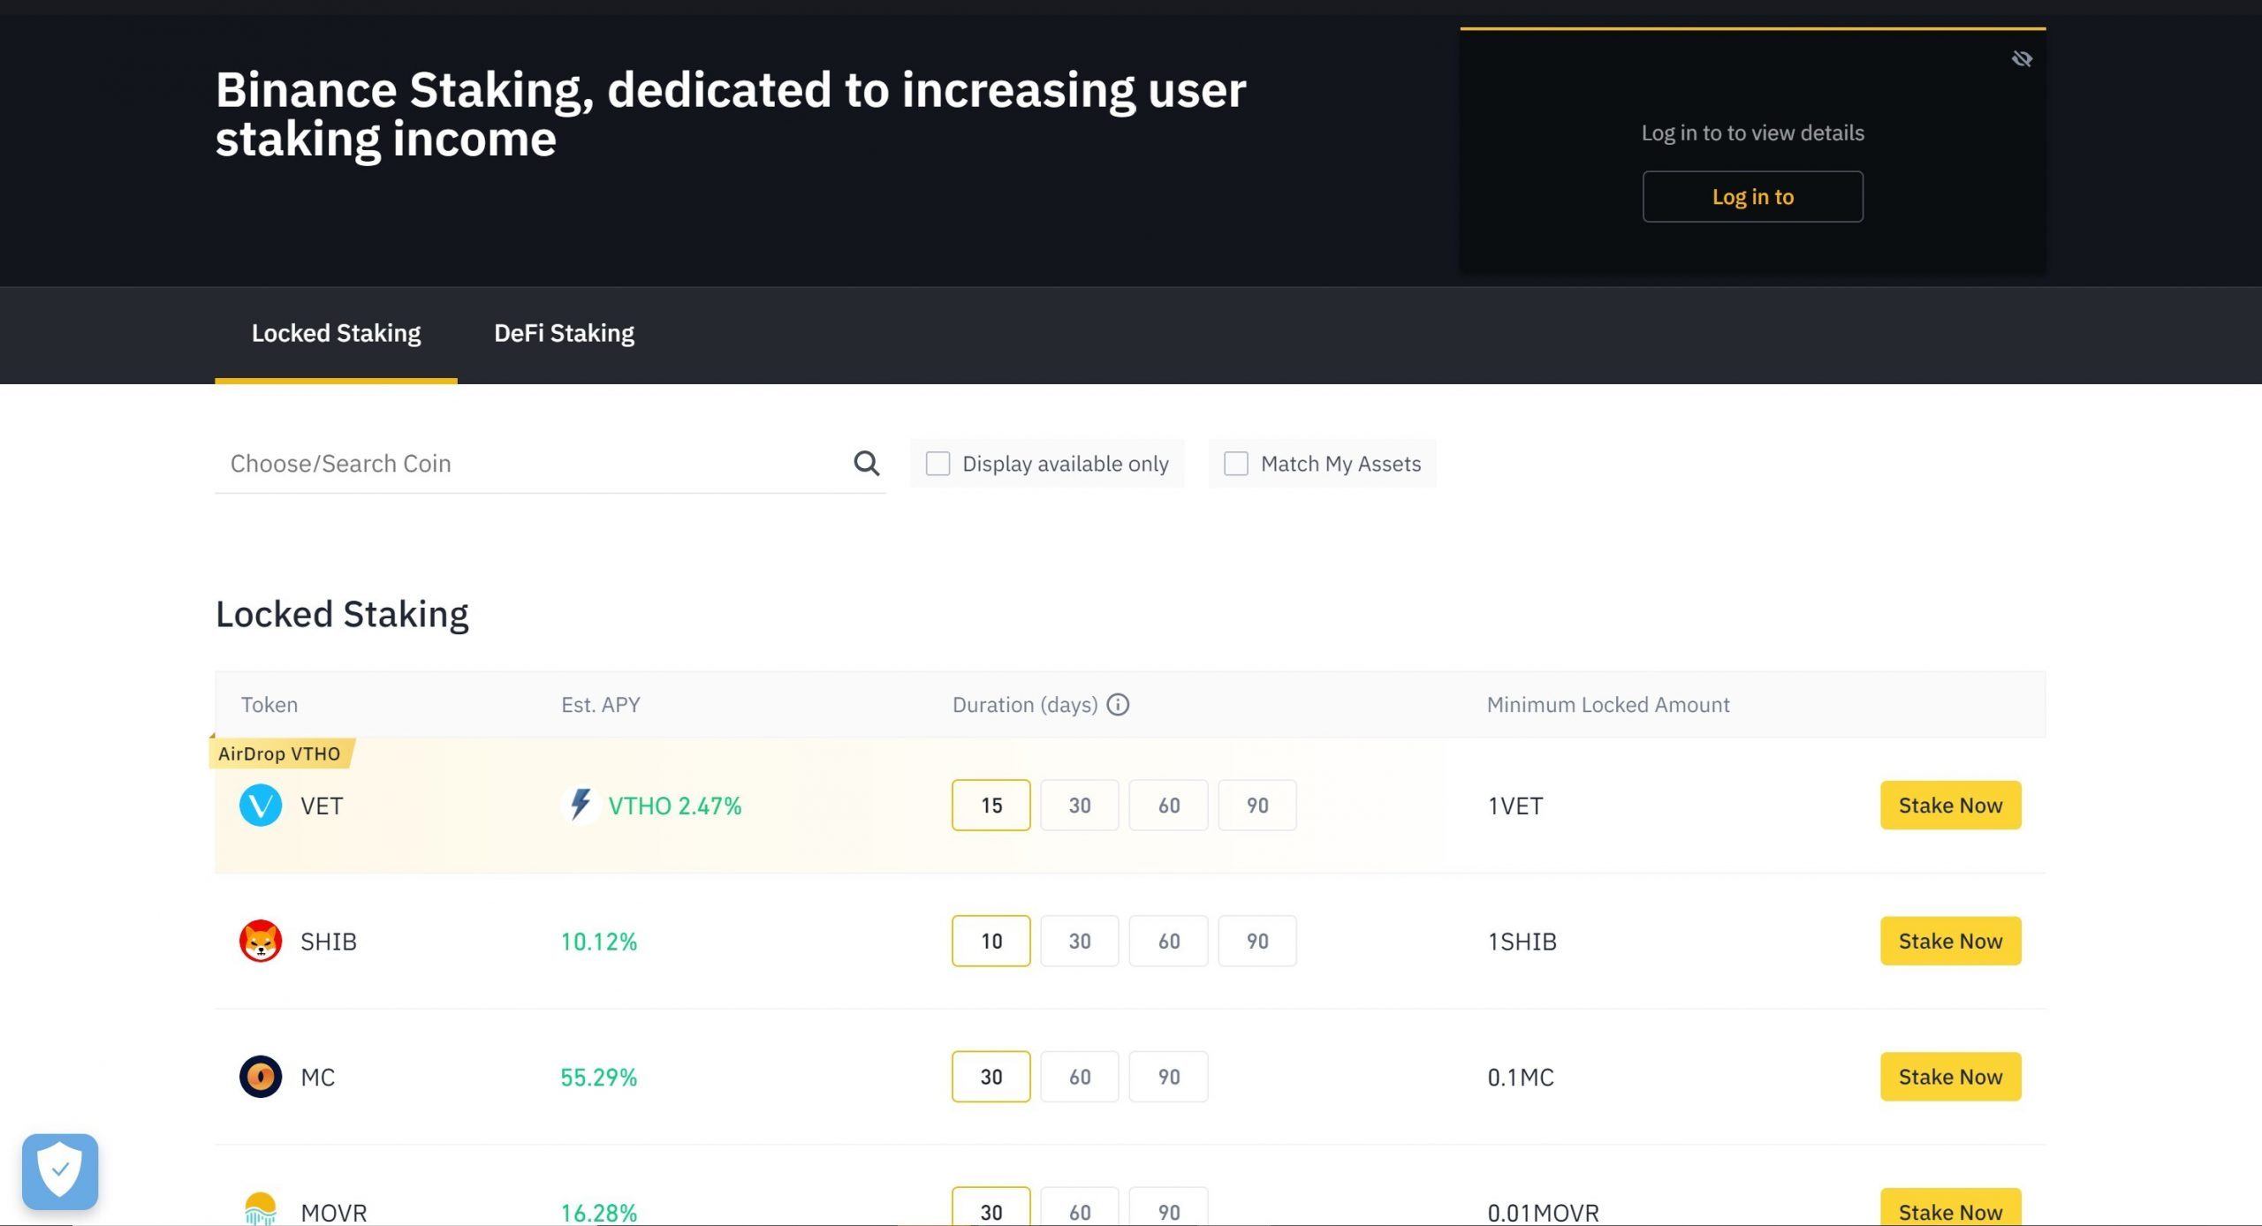Click the MOVR token logo
The width and height of the screenshot is (2262, 1226).
[261, 1209]
